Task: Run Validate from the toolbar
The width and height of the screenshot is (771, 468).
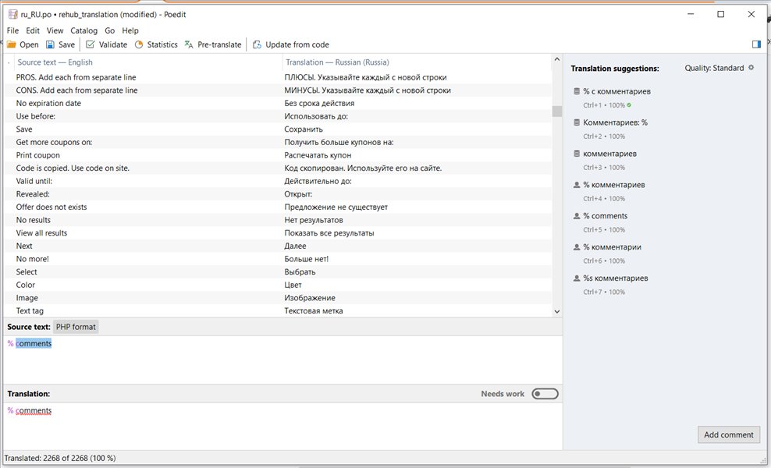Action: pos(106,44)
